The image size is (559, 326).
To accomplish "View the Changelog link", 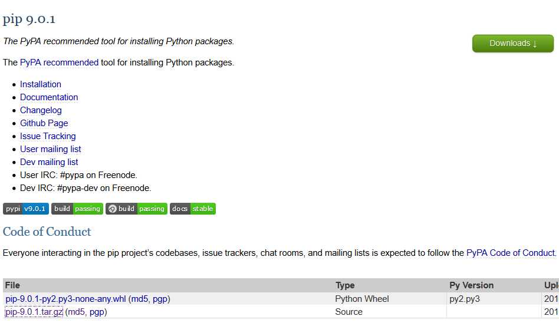I will (x=41, y=110).
